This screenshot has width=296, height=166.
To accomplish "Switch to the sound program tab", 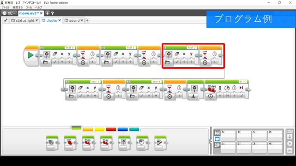I will coord(74,20).
